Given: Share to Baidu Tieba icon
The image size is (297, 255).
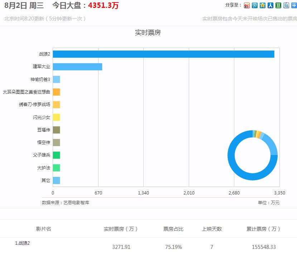Looking at the screenshot, I should pyautogui.click(x=286, y=5).
